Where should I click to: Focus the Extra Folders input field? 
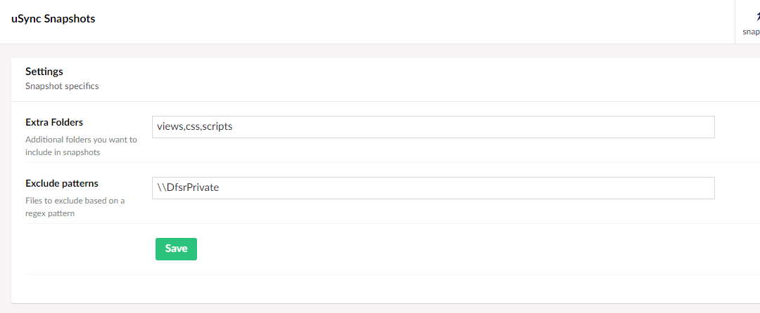pyautogui.click(x=433, y=126)
